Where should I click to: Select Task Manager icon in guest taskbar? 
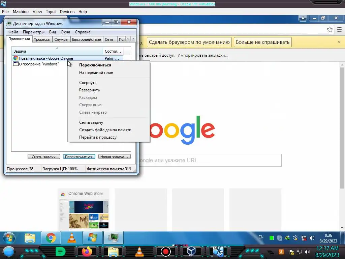pyautogui.click(x=113, y=238)
